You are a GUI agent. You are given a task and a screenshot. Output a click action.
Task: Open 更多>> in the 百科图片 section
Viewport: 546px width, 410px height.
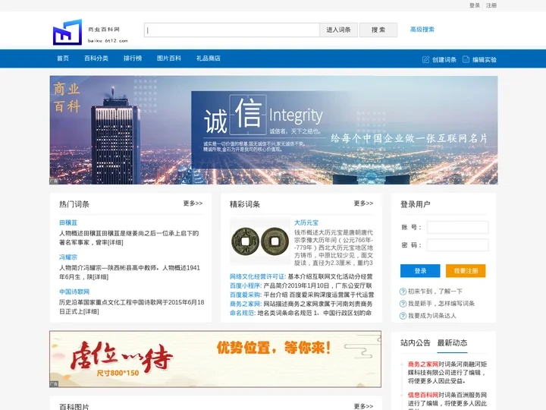[363, 406]
